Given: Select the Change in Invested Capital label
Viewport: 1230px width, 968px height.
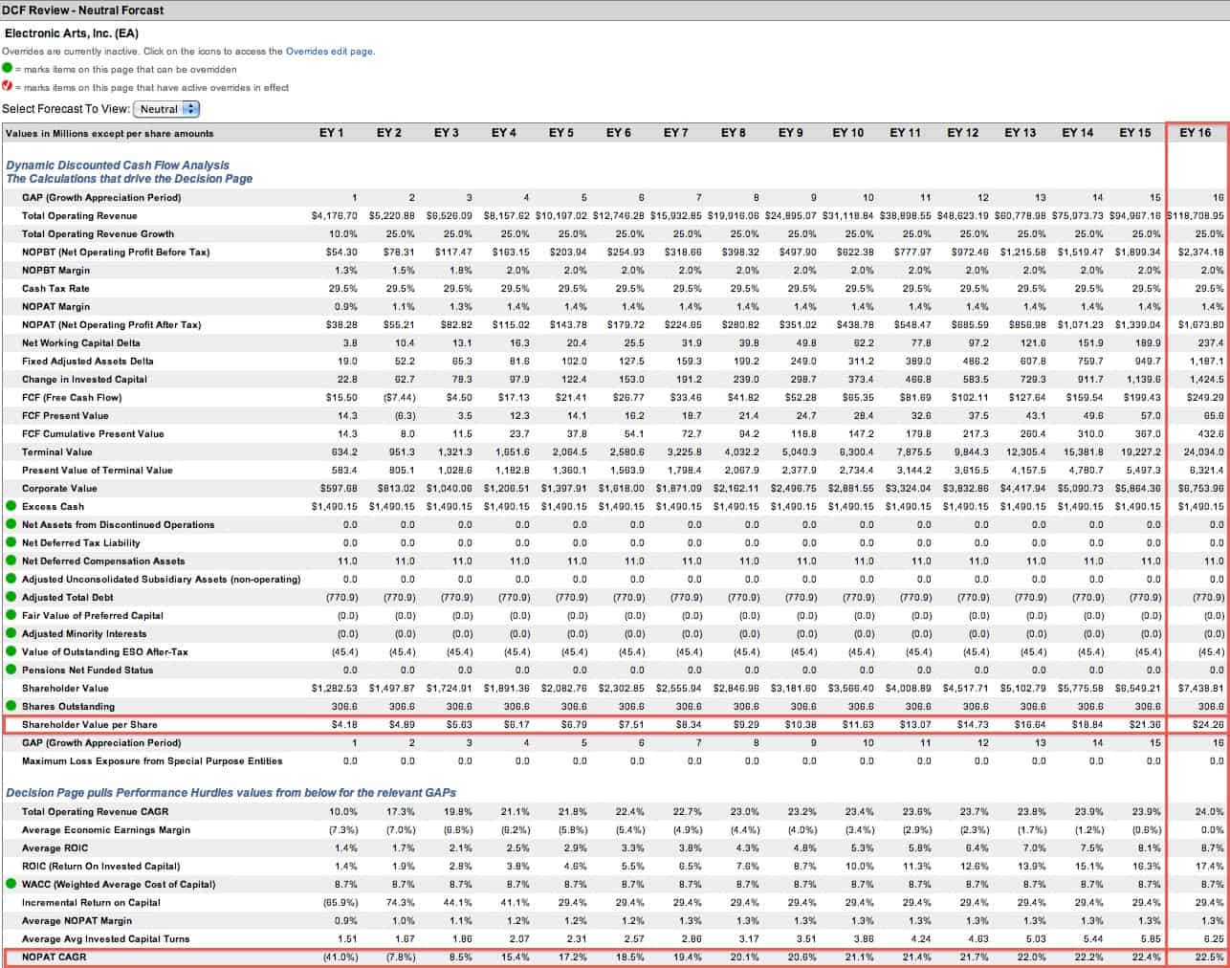Looking at the screenshot, I should pos(84,379).
